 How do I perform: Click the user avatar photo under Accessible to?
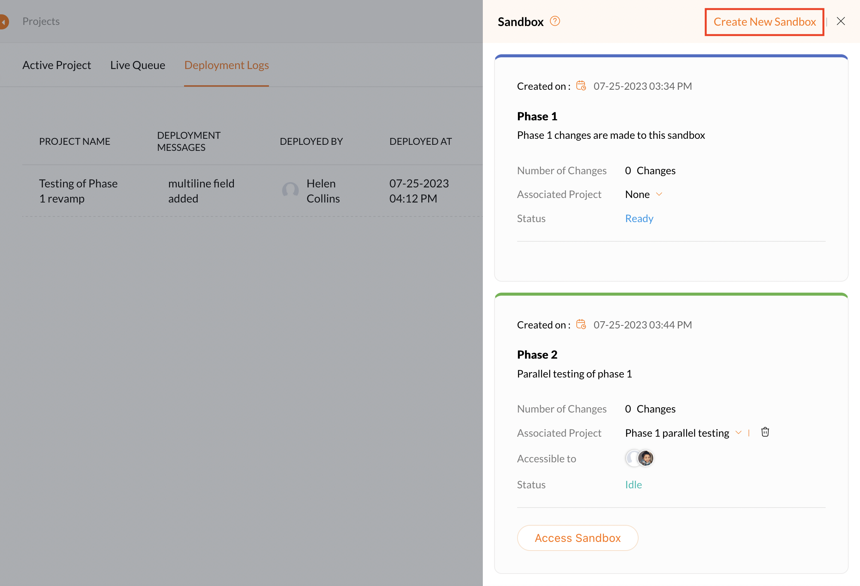point(646,458)
